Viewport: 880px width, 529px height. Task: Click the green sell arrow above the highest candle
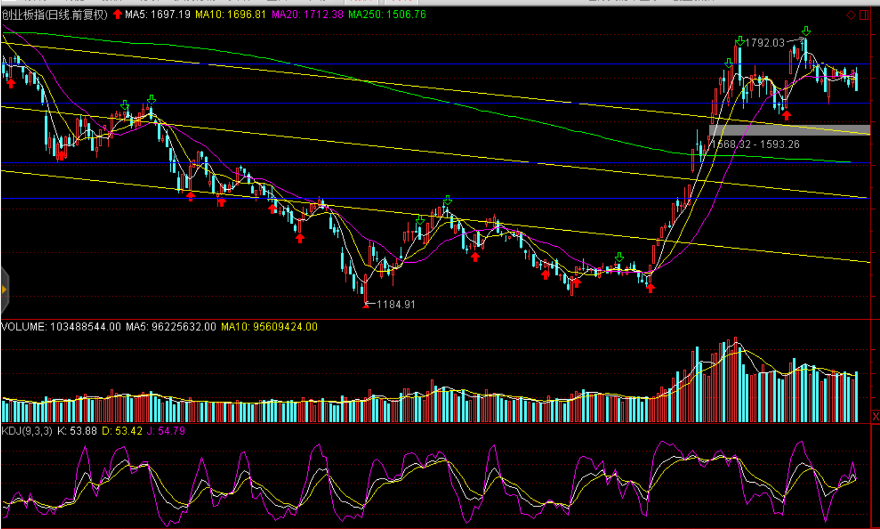[805, 31]
